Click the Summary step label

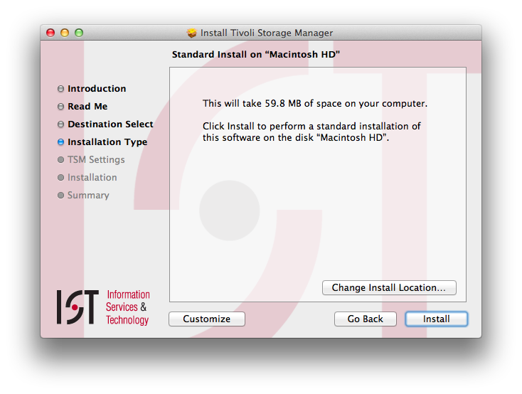tap(88, 195)
